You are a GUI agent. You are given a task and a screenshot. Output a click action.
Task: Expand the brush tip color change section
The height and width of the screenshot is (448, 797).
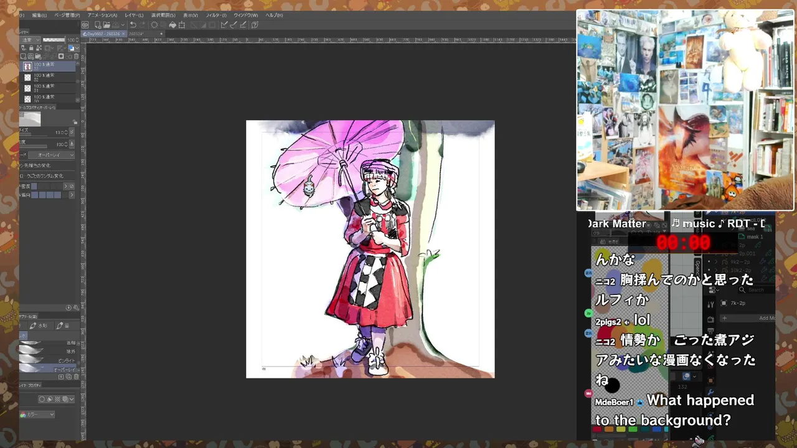[47, 166]
